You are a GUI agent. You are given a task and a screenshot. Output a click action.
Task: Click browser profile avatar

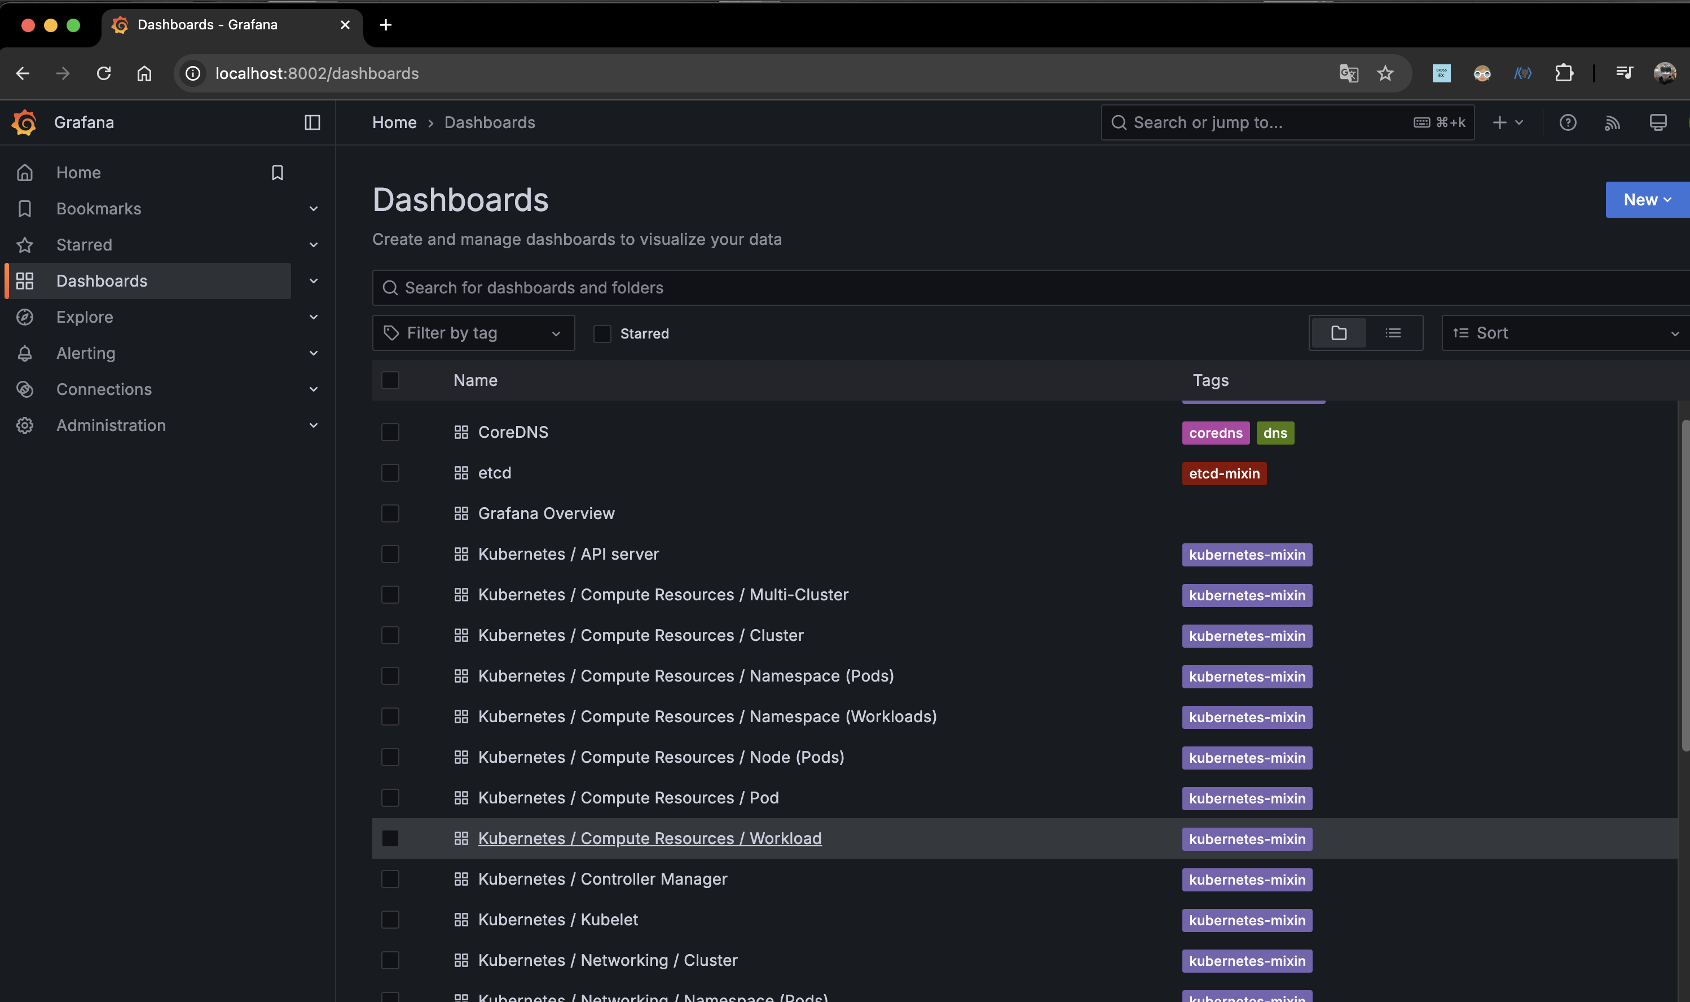pos(1665,73)
